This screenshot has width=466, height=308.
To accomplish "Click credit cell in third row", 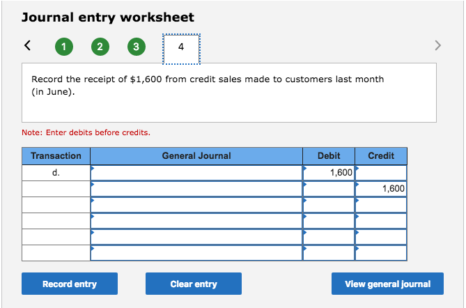I will pos(381,205).
